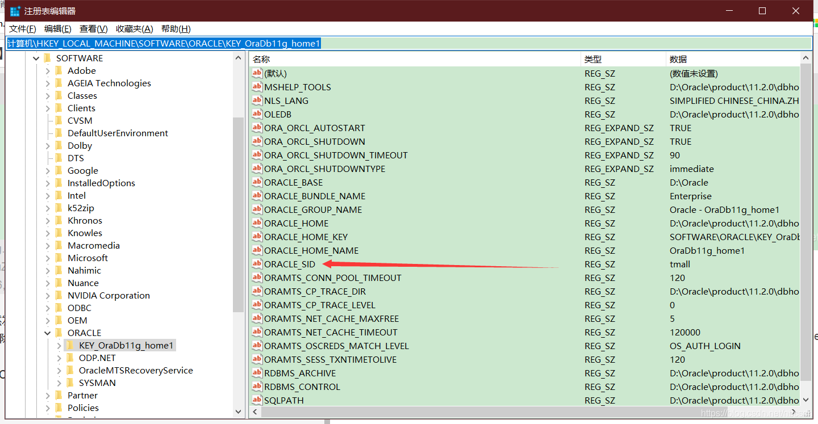The height and width of the screenshot is (424, 818).
Task: Click the data value 'tmall'
Action: 680,264
